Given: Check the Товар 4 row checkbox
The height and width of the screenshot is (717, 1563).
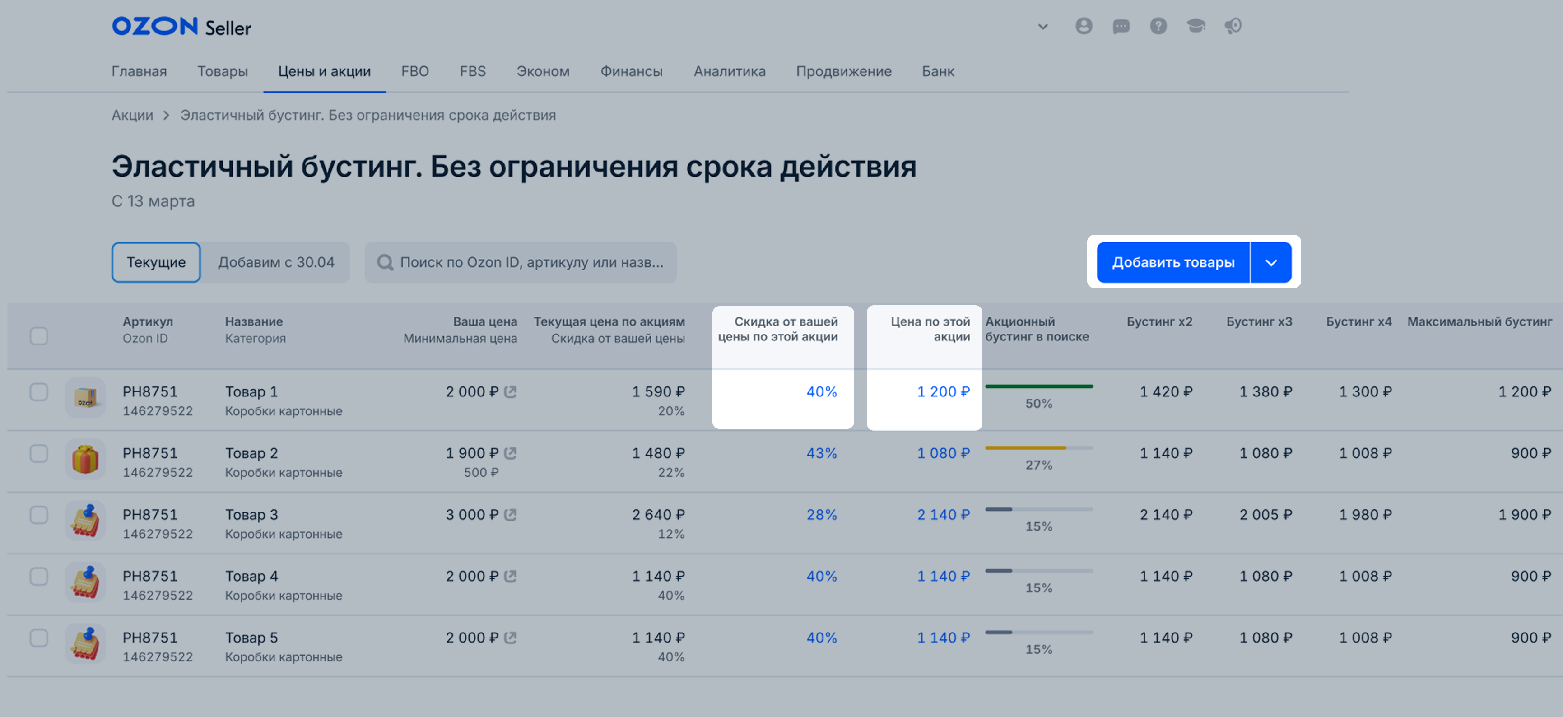Looking at the screenshot, I should (x=39, y=576).
